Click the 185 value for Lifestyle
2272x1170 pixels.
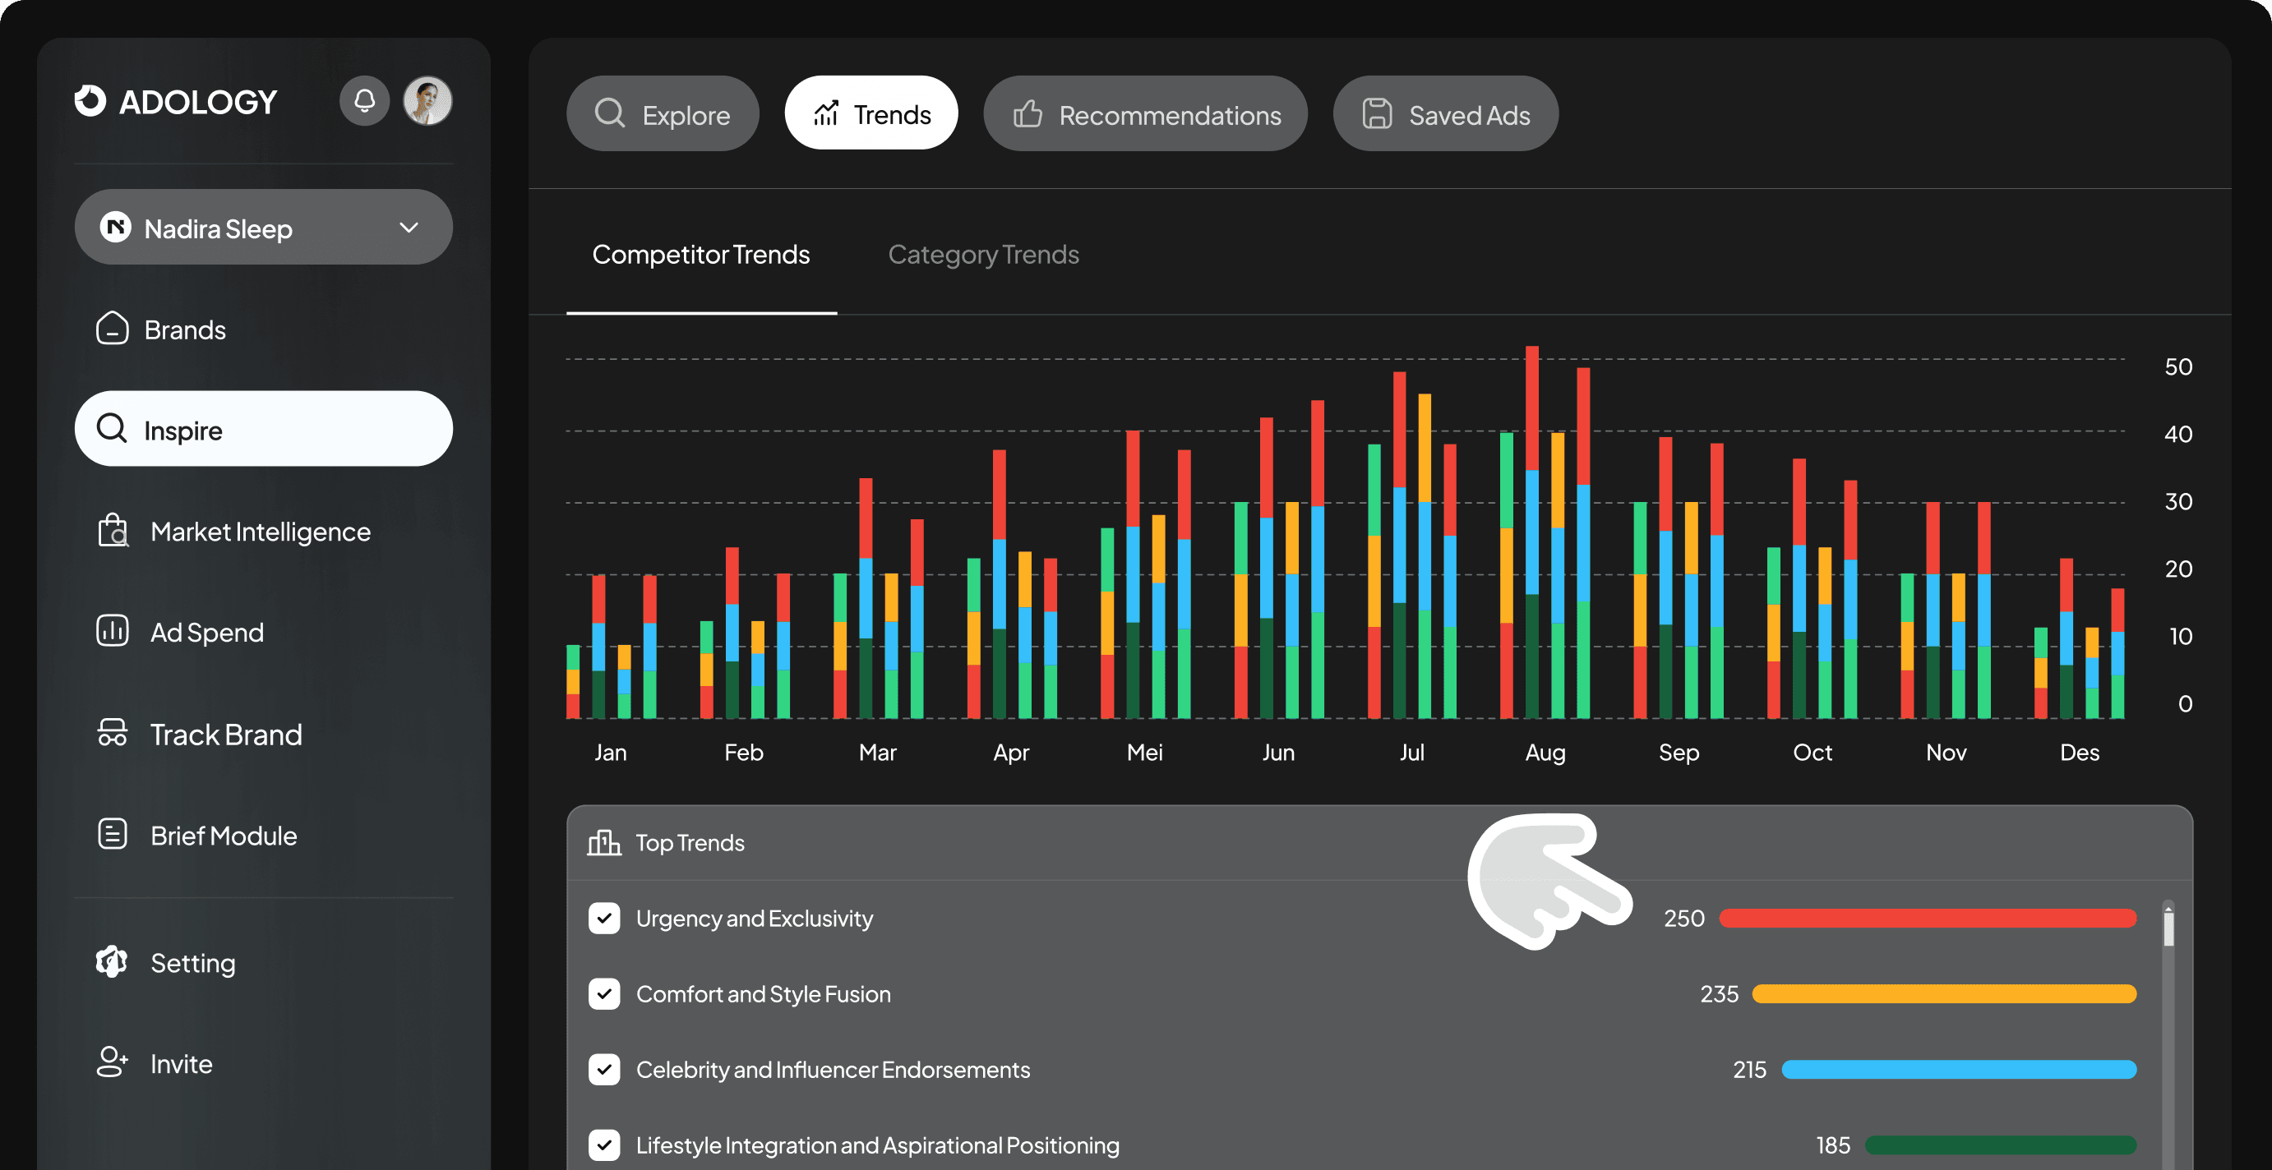(1833, 1145)
